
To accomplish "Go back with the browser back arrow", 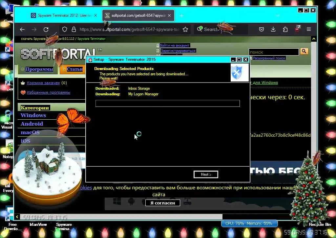I will (x=22, y=29).
